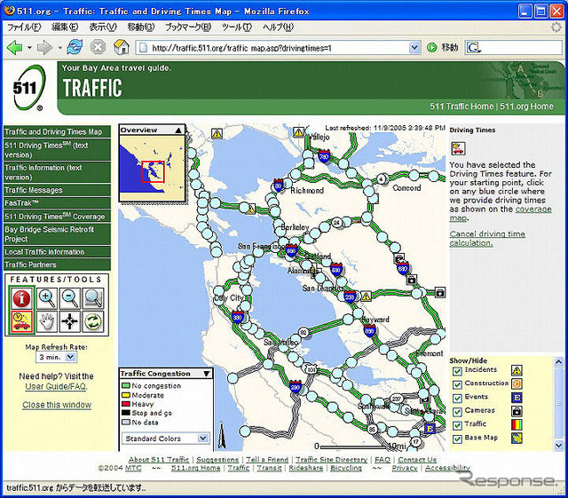Open 511 Traffic Home header link
The image size is (568, 498).
pyautogui.click(x=461, y=107)
